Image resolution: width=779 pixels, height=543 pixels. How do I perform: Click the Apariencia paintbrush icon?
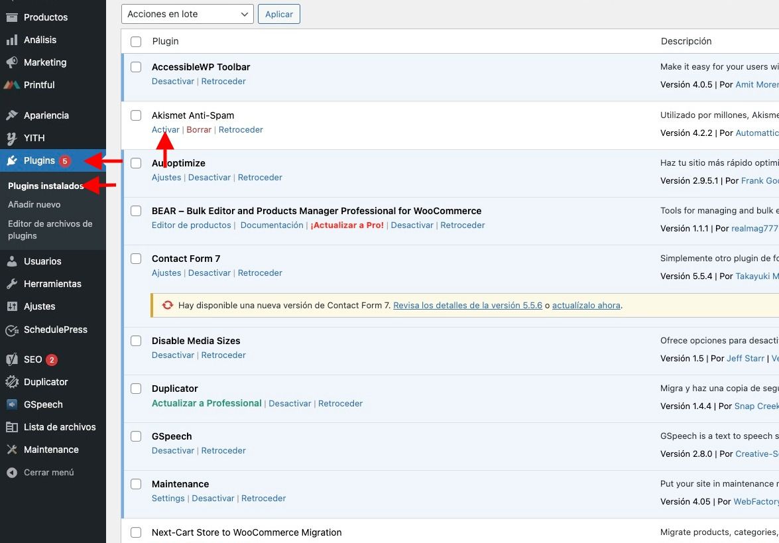pos(12,115)
